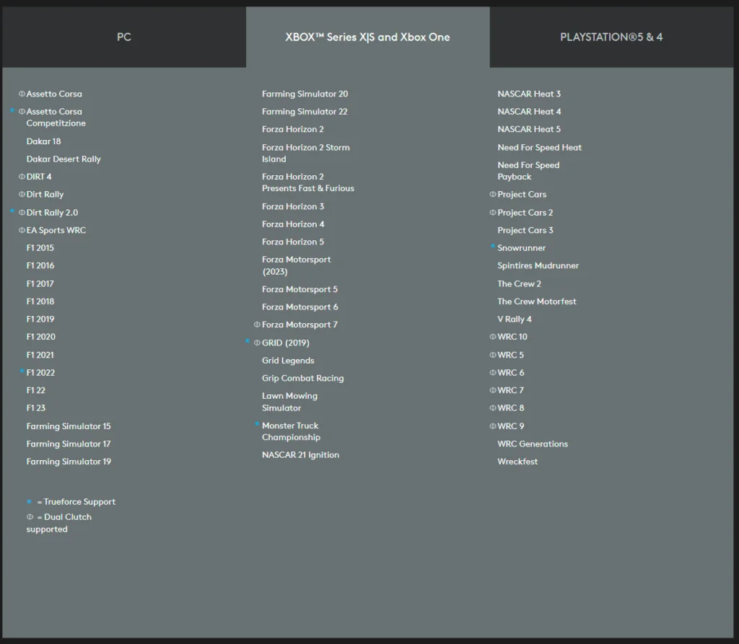
Task: Click Forza Motorsport (2023) in the list
Action: coord(297,265)
